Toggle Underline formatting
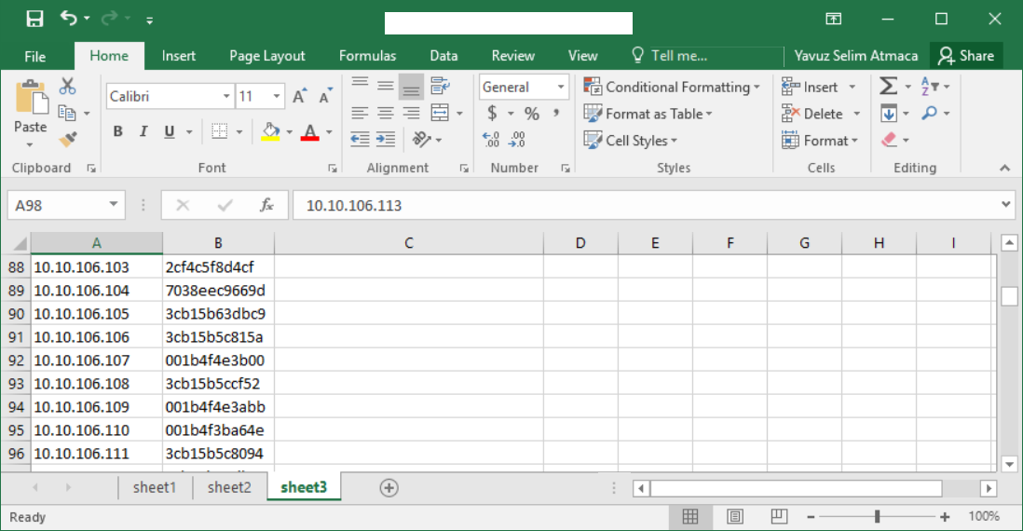The width and height of the screenshot is (1023, 531). pos(170,131)
